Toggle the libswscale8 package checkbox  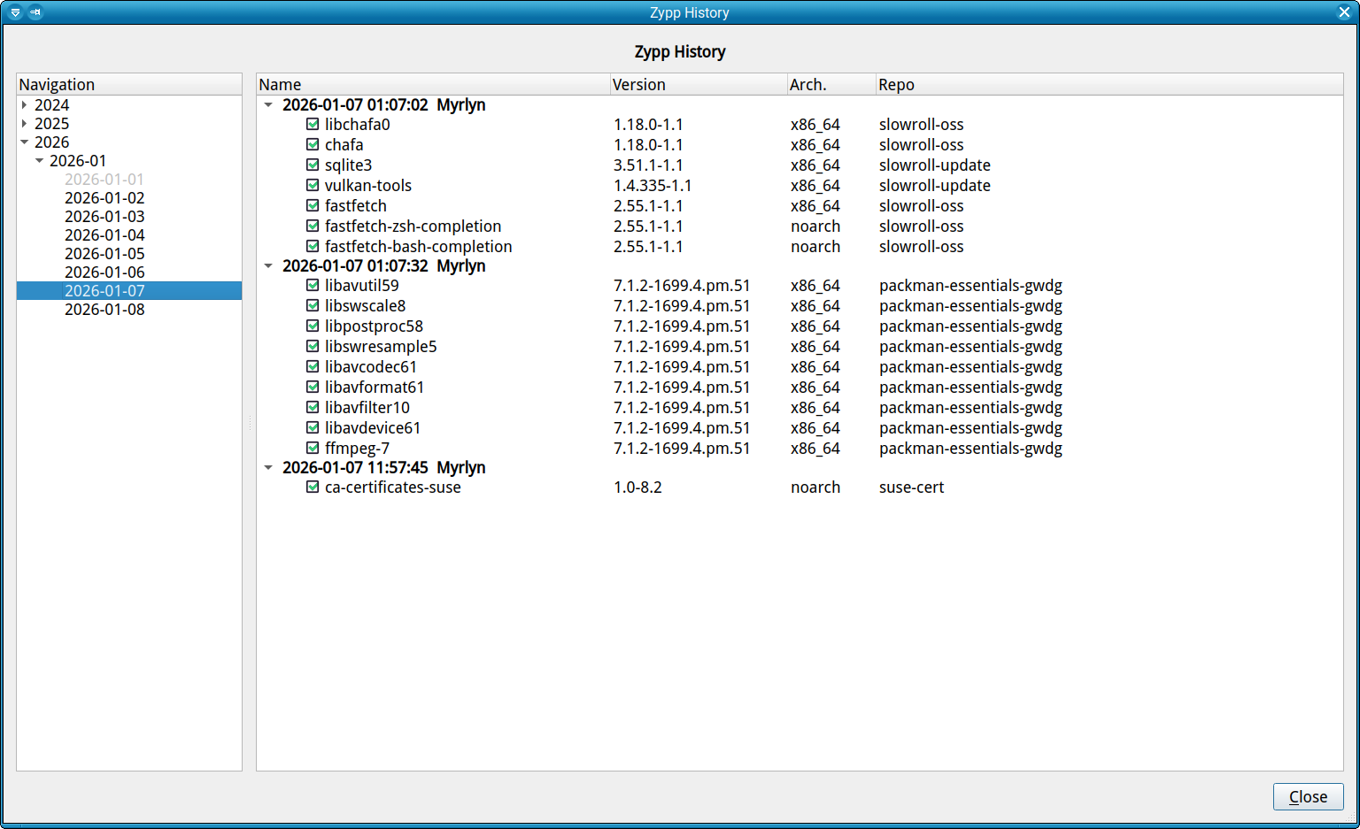(x=313, y=306)
